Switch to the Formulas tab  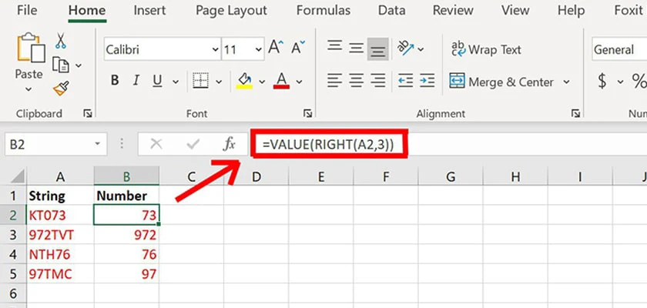(323, 10)
